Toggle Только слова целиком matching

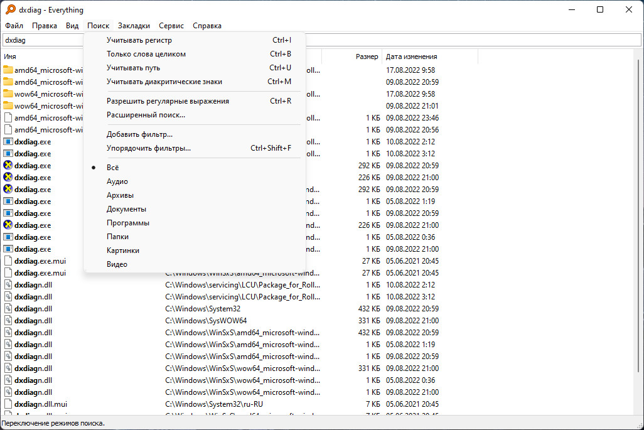(146, 54)
